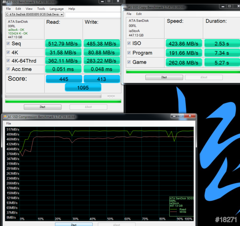Click the green progress bar in the Copy-Benchmark window
The width and height of the screenshot is (240, 226).
[x=182, y=71]
